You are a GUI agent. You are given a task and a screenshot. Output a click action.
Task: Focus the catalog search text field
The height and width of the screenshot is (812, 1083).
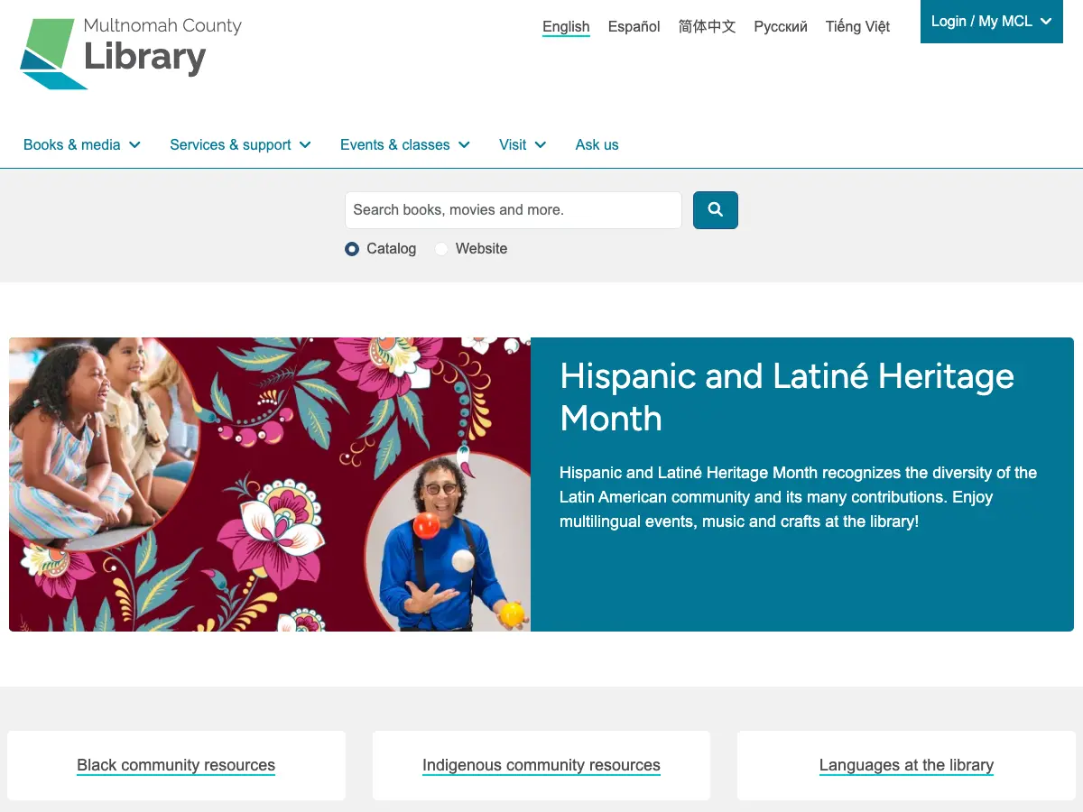click(x=514, y=210)
